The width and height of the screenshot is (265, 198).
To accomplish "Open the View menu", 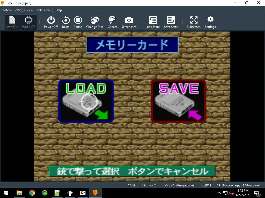I will [30, 10].
